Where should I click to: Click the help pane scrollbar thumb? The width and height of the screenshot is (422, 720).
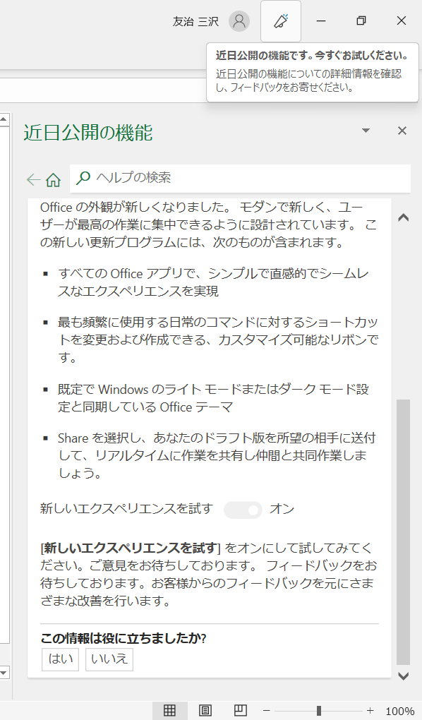(403, 532)
